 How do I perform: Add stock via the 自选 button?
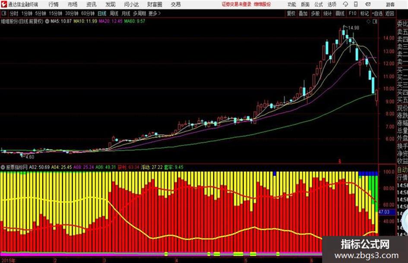[377, 13]
